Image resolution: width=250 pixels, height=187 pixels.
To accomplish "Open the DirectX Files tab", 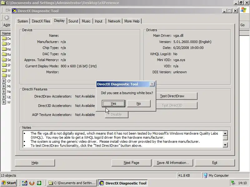I will pyautogui.click(x=41, y=21).
